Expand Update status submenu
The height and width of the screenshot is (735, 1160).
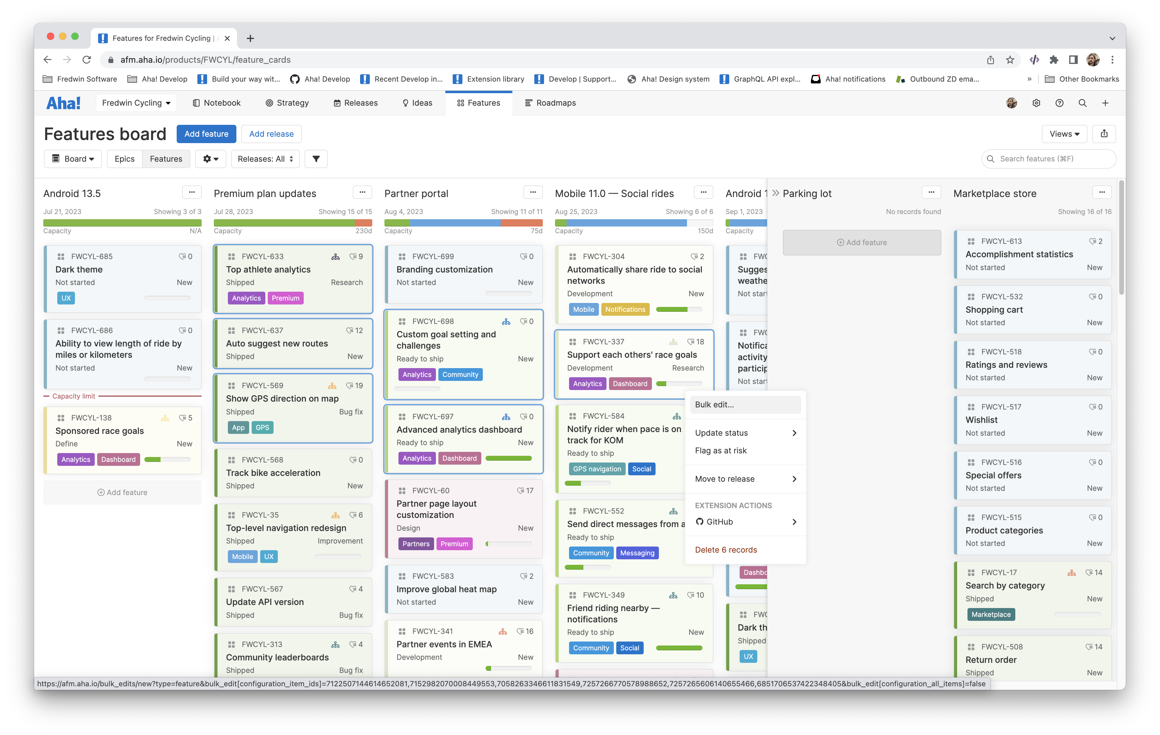(745, 433)
